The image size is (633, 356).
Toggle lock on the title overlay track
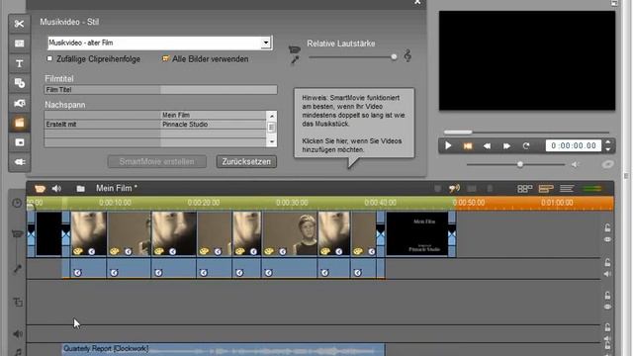point(607,296)
